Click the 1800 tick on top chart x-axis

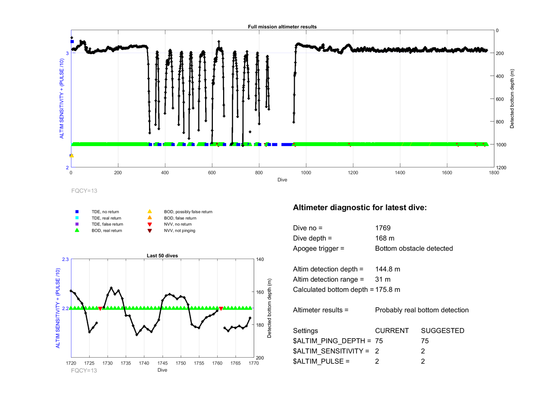494,173
